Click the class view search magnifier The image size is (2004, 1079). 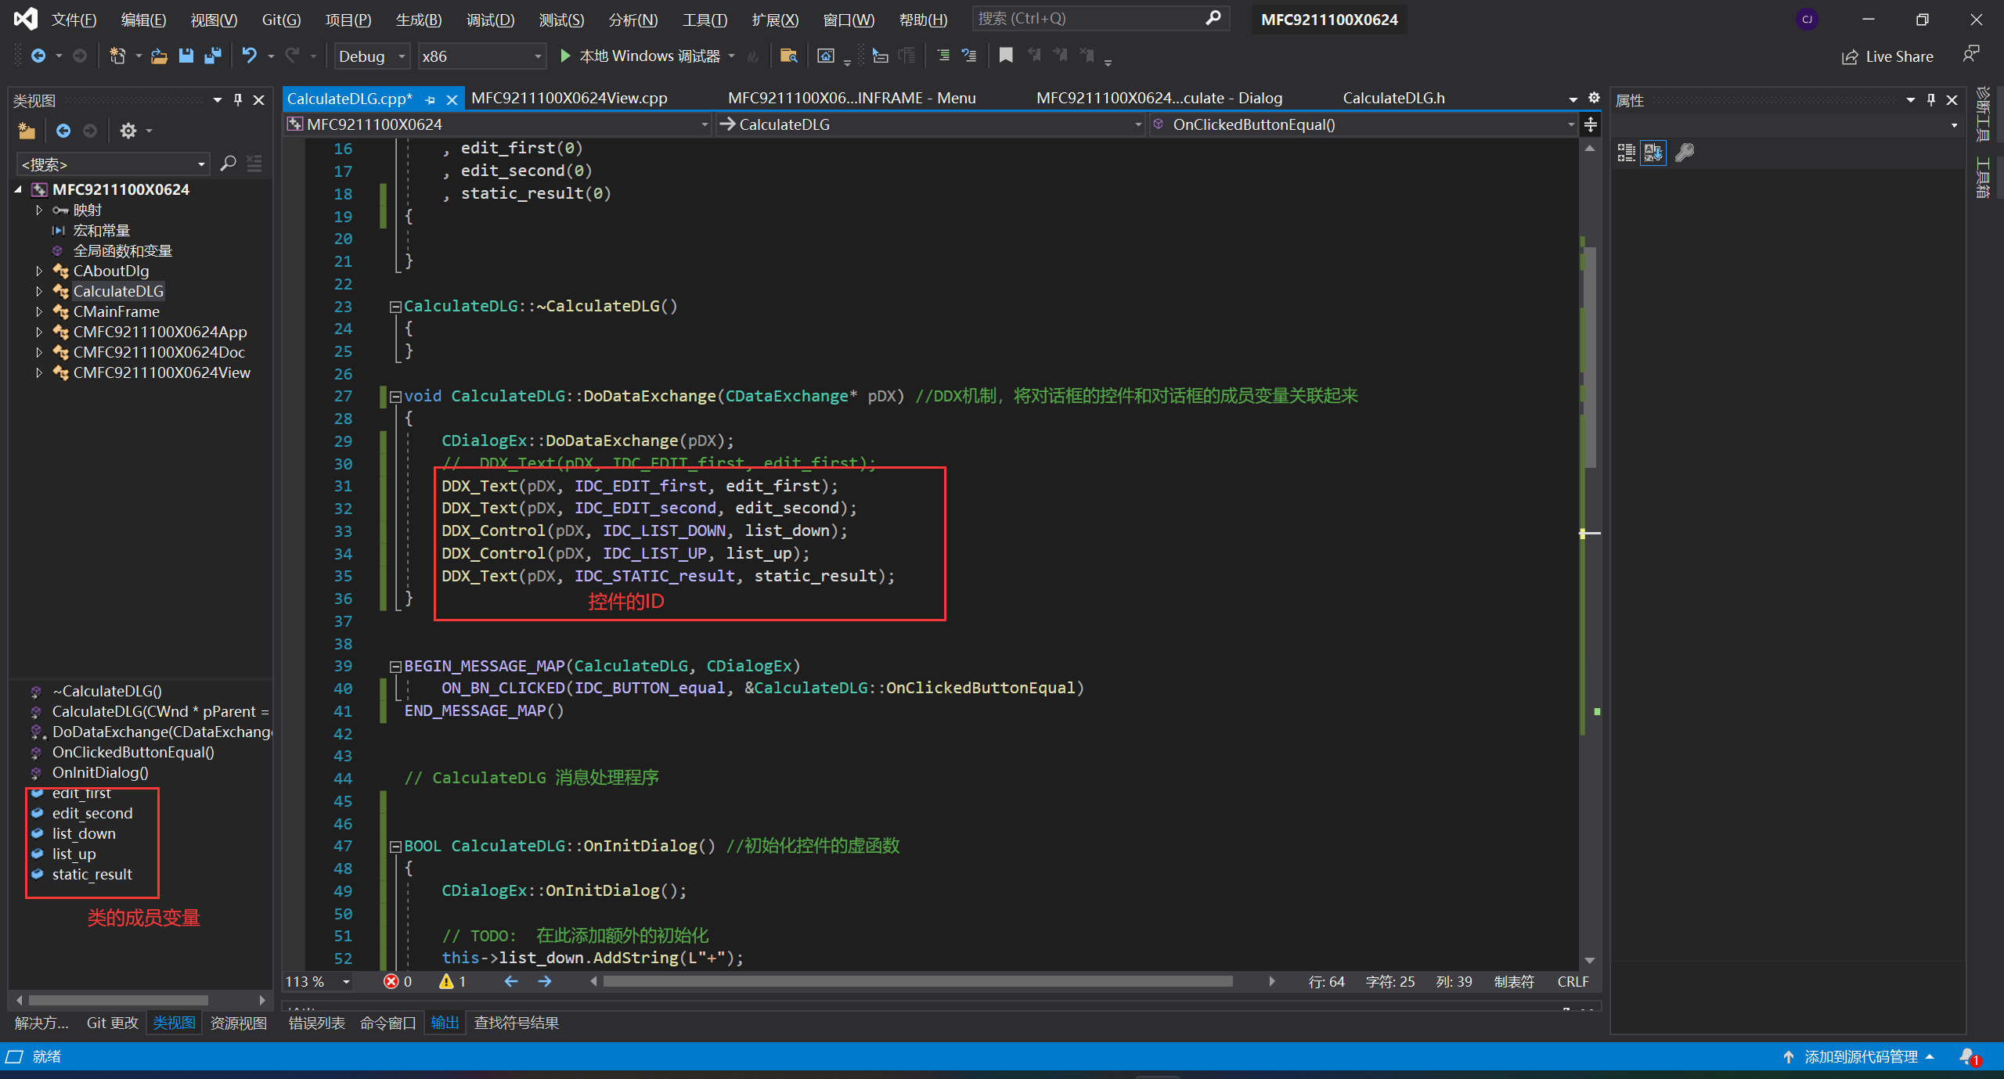coord(228,164)
